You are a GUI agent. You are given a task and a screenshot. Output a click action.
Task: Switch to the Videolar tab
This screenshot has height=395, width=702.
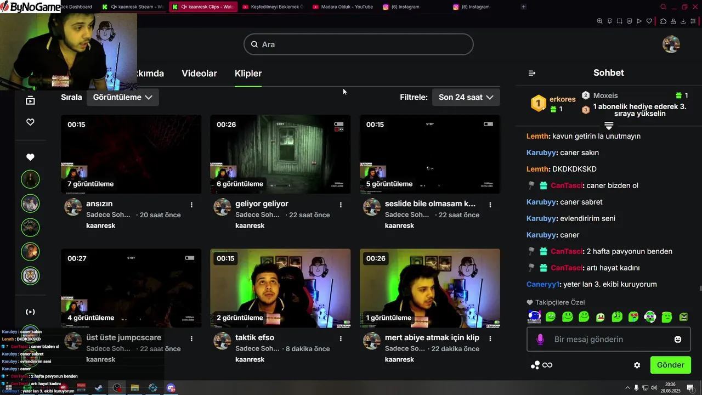(x=199, y=74)
